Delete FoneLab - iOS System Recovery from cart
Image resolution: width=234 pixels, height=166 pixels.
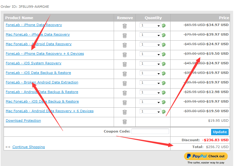pyautogui.click(x=125, y=64)
